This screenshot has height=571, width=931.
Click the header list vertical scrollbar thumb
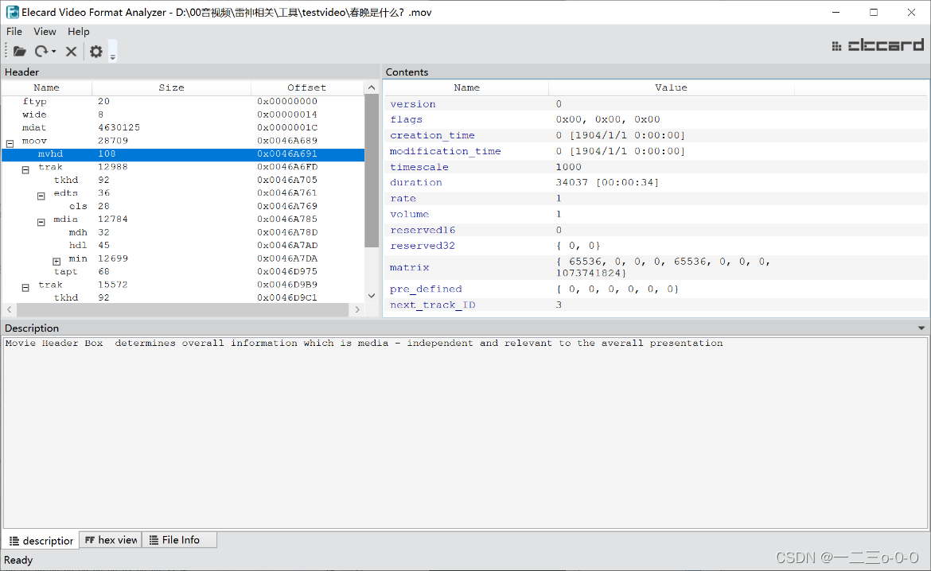tap(372, 170)
